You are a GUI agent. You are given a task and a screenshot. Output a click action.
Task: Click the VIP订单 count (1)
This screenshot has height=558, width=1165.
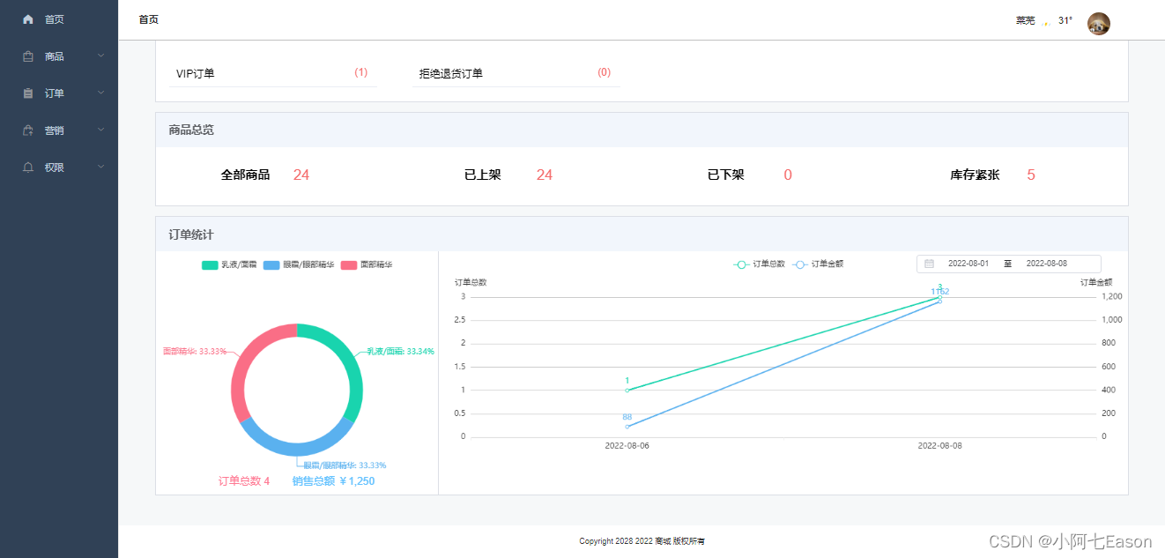pyautogui.click(x=361, y=72)
